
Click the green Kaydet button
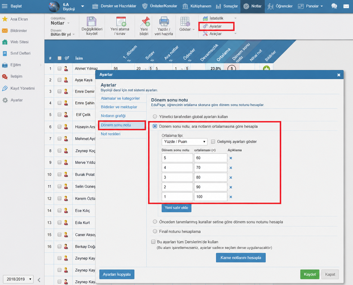pyautogui.click(x=310, y=274)
